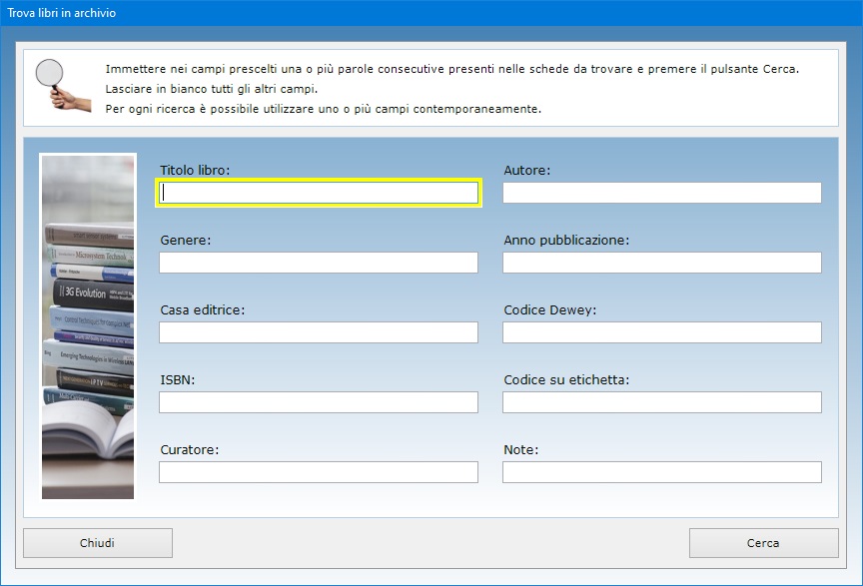Focus the Titolo libro text field
This screenshot has width=863, height=586.
(x=319, y=193)
